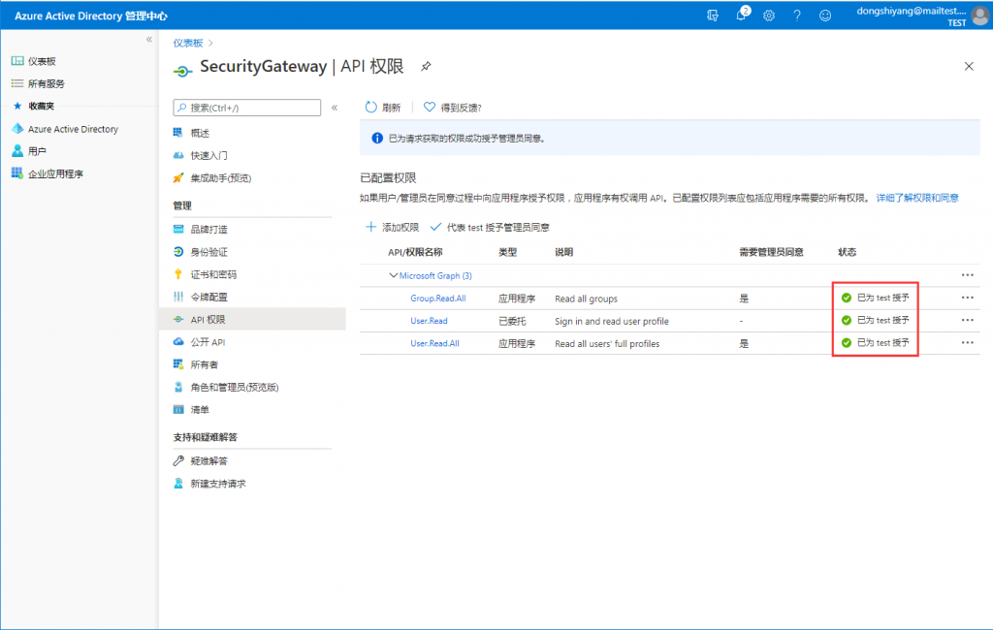Viewport: 993px width, 630px height.
Task: Click the SecurityGateway app icon in header
Action: [182, 71]
